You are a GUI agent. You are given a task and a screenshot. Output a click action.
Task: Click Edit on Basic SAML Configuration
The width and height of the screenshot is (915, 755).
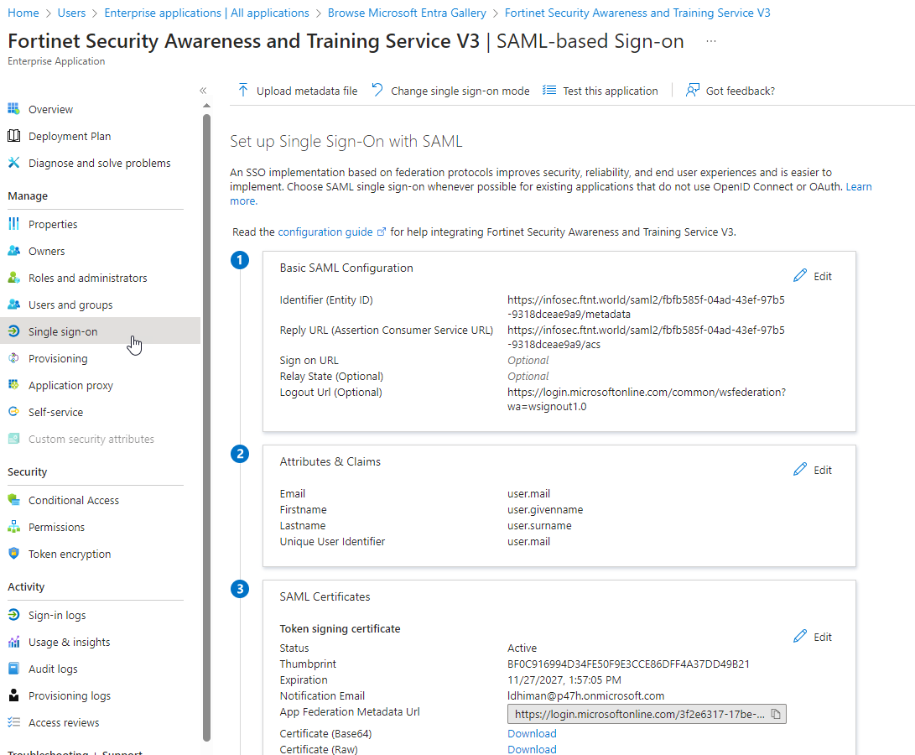(813, 276)
